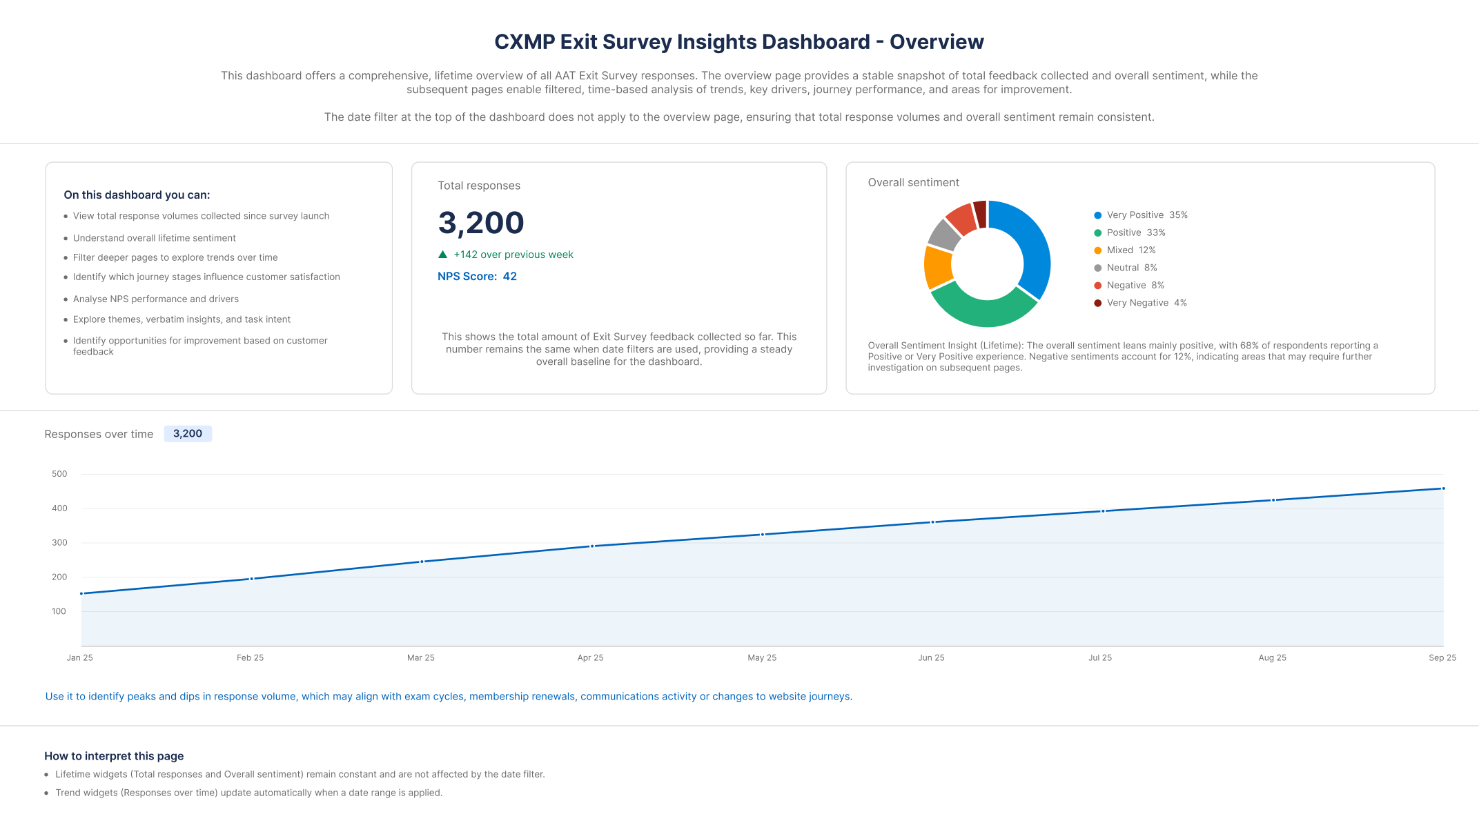Click the Mar 25 x-axis label
This screenshot has width=1479, height=832.
[x=421, y=658]
